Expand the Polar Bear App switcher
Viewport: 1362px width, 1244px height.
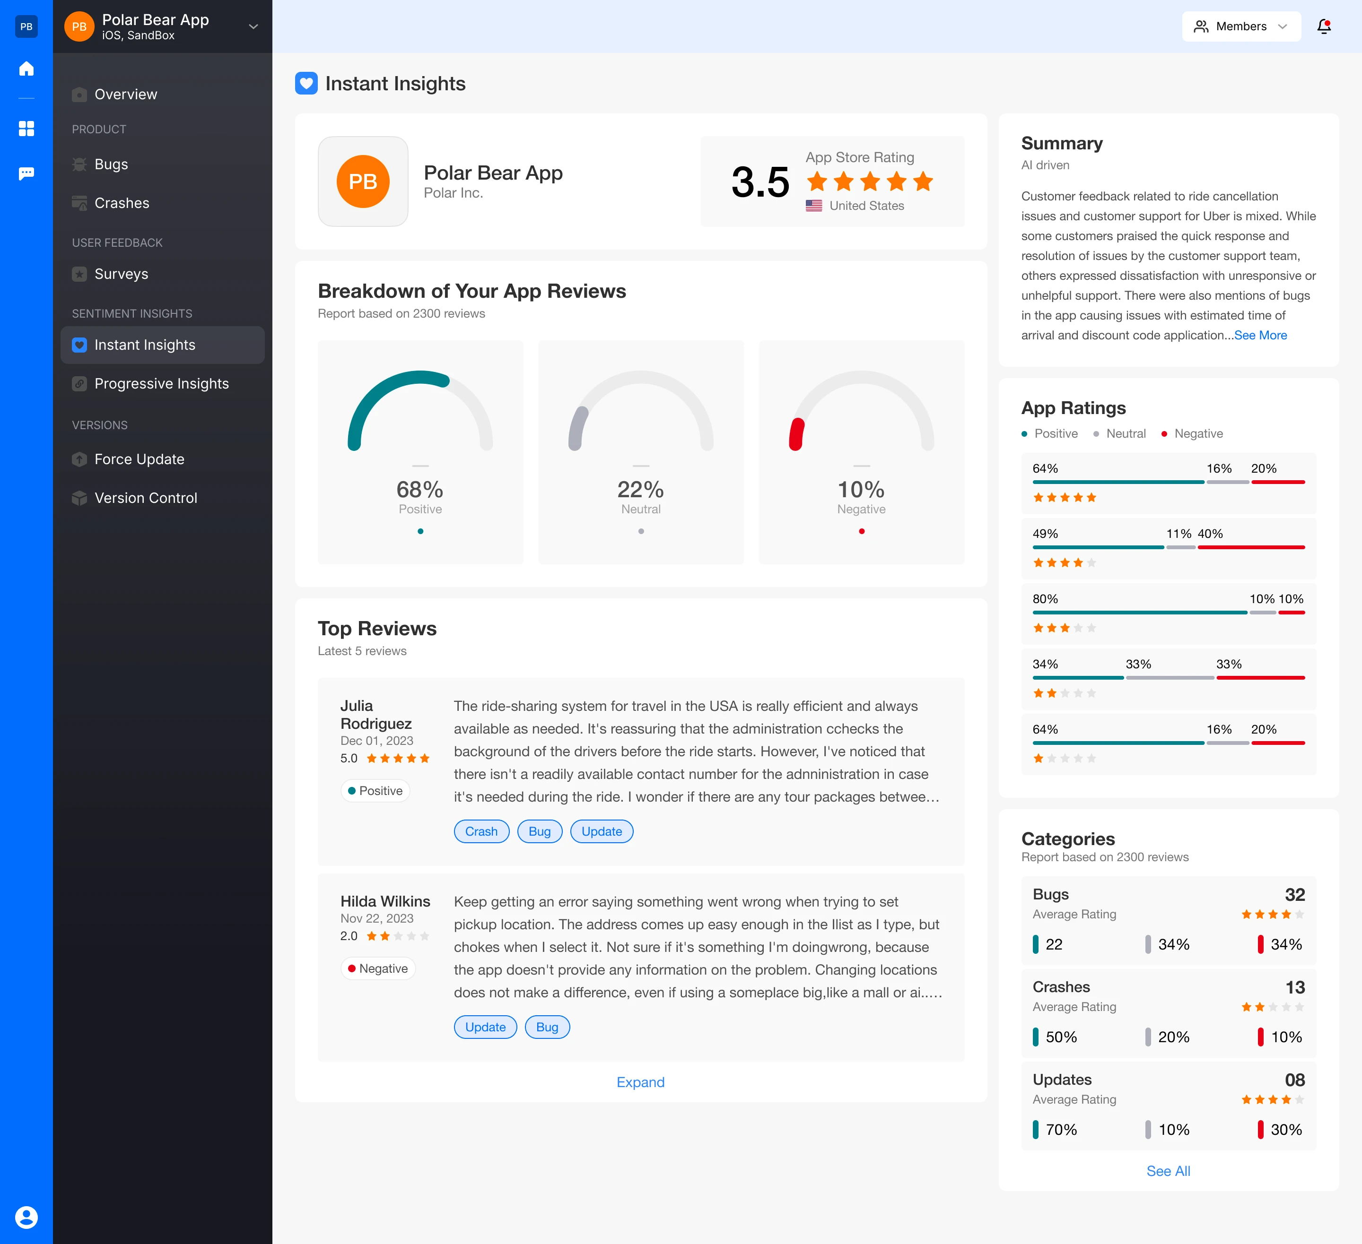[253, 27]
